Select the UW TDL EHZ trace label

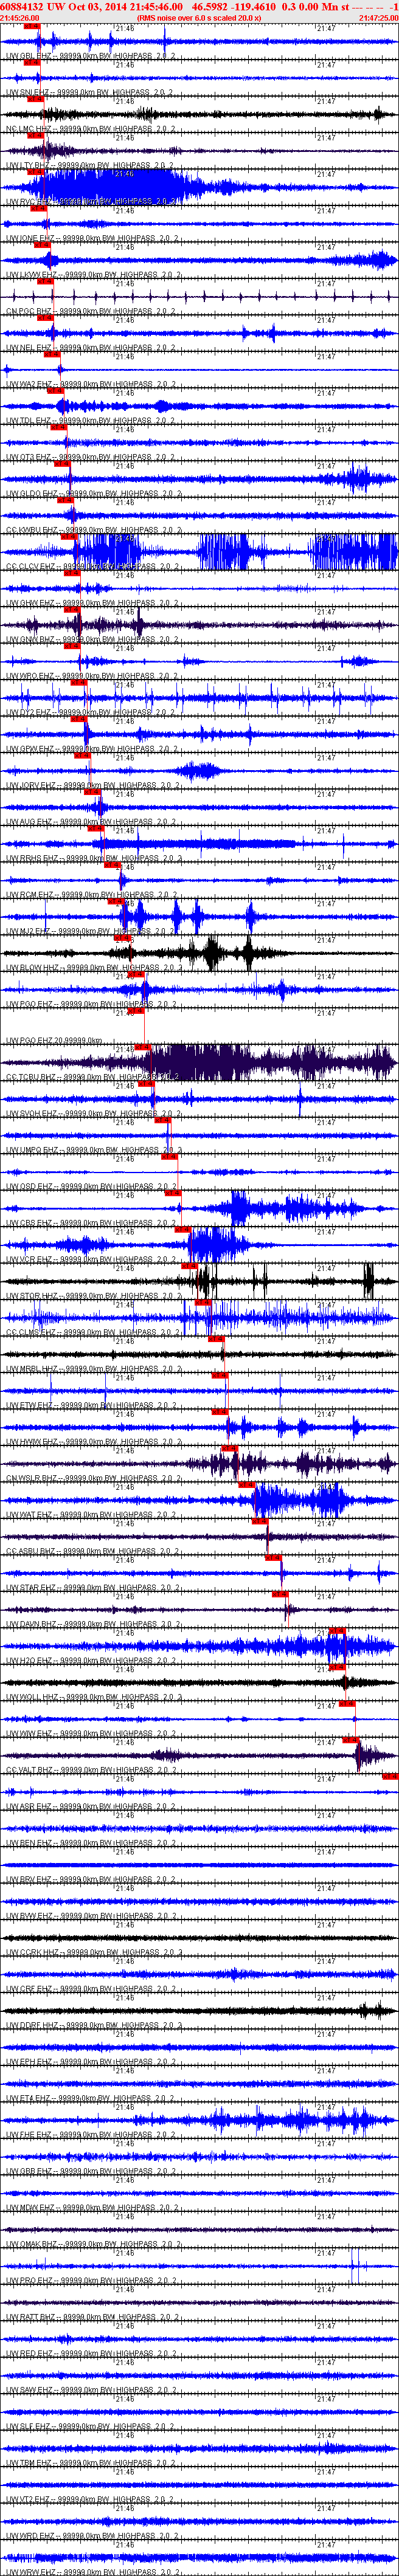click(x=90, y=421)
